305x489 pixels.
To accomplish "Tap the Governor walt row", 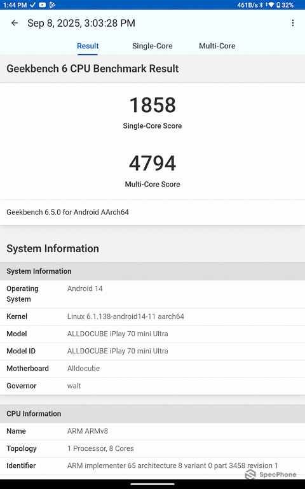I will (x=152, y=386).
